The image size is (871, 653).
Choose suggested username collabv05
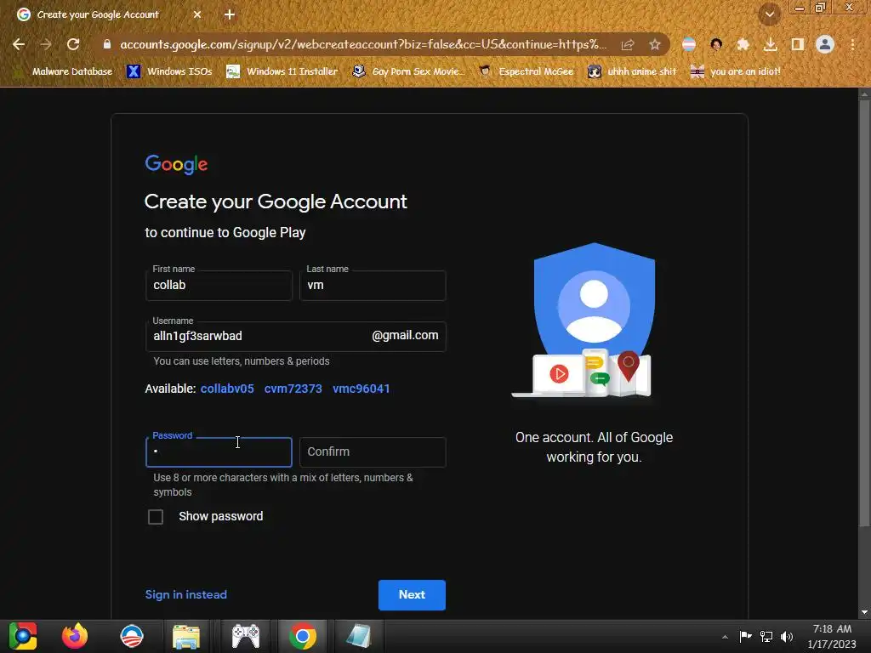[227, 389]
